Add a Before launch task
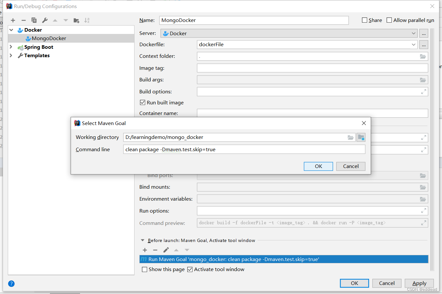This screenshot has height=294, width=442. tap(145, 250)
